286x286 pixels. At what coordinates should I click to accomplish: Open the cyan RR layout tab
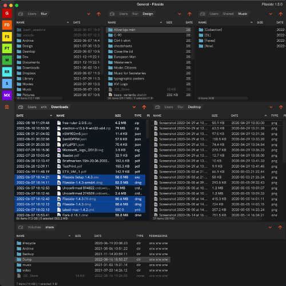tap(7, 72)
